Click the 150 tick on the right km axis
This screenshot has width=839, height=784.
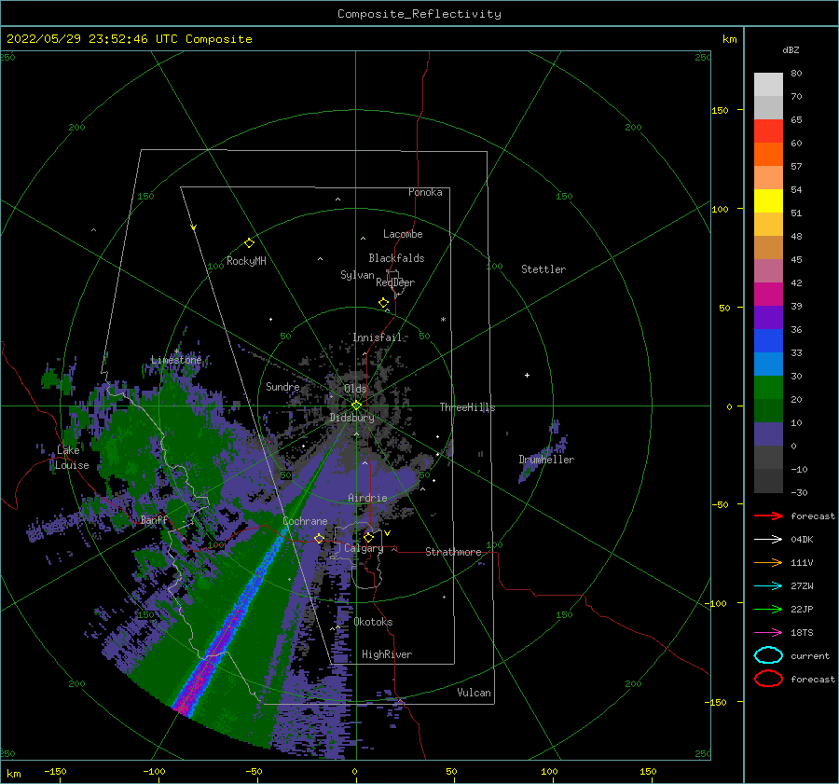pyautogui.click(x=720, y=110)
